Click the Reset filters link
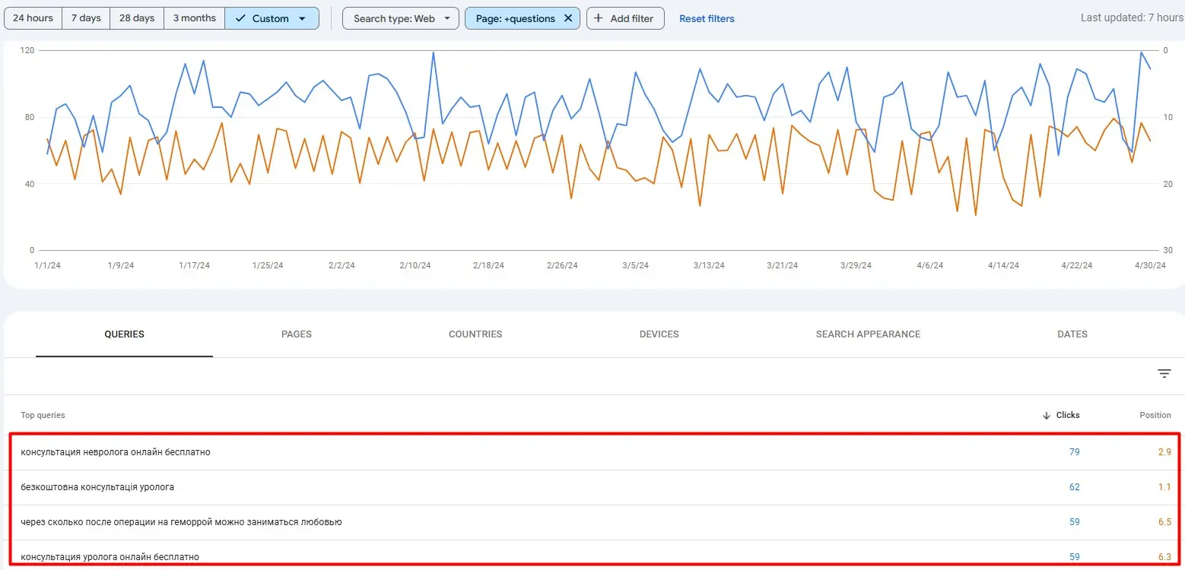The image size is (1185, 570). click(x=707, y=18)
